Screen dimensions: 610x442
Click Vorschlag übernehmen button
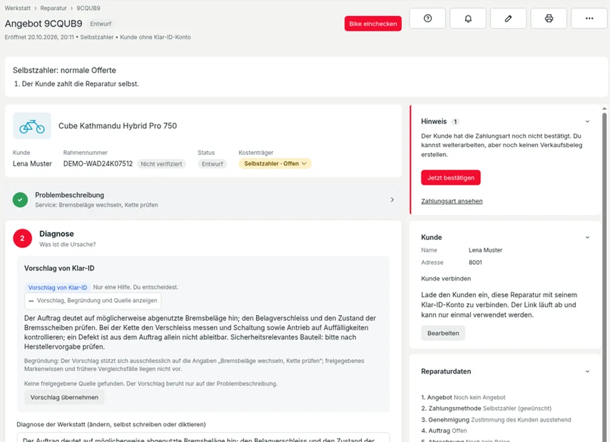click(x=64, y=398)
